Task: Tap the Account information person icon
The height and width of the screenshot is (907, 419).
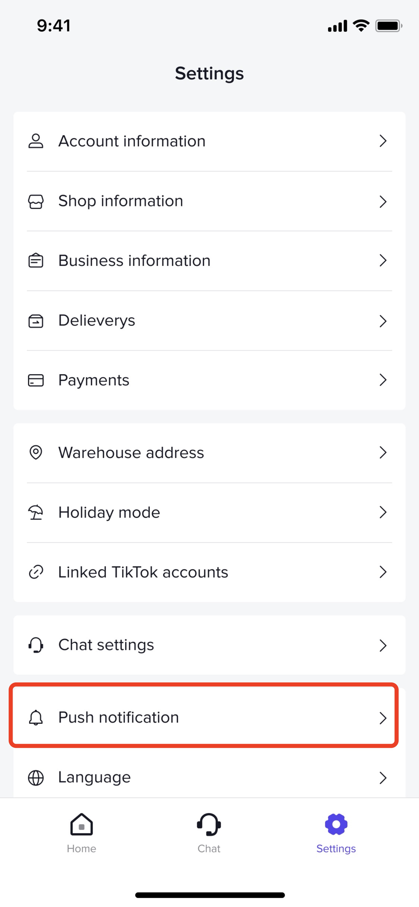Action: (x=36, y=141)
